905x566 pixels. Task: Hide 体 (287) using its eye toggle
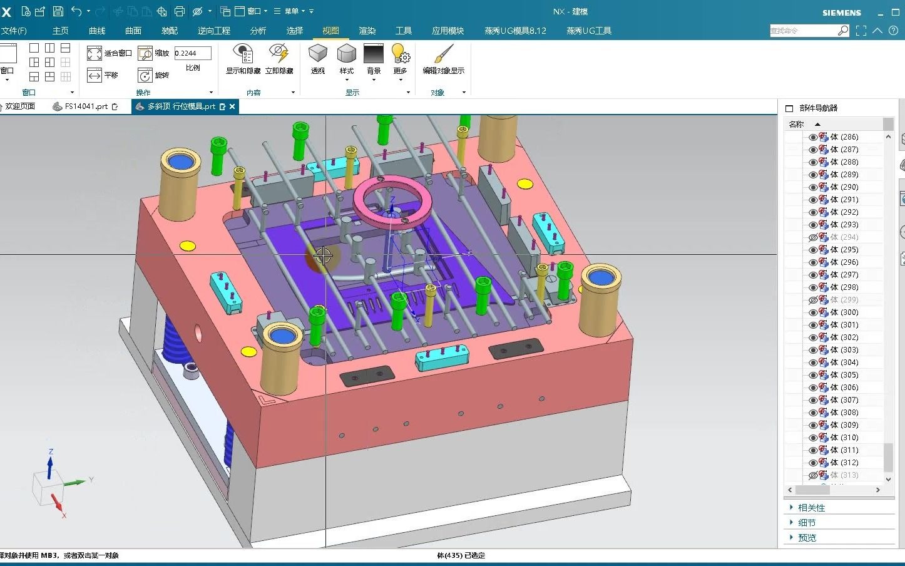pyautogui.click(x=812, y=149)
